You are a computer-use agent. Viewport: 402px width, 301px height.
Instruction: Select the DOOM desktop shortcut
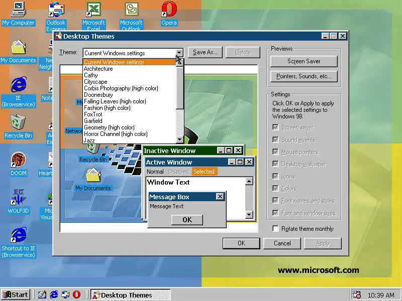(18, 164)
